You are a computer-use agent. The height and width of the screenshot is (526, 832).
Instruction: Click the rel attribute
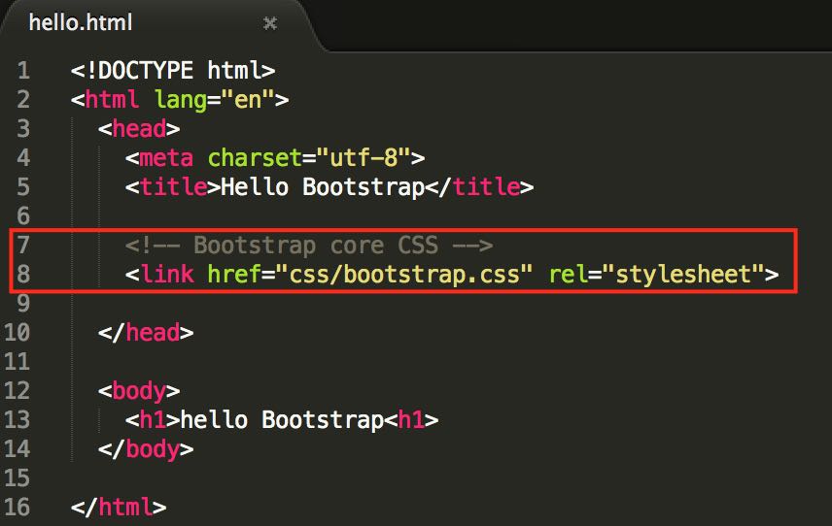click(x=568, y=275)
